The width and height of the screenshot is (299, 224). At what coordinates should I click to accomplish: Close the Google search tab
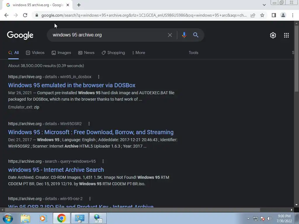click(68, 5)
